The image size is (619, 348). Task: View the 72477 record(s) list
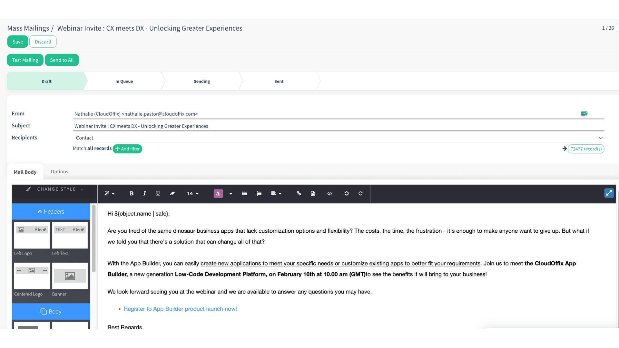coord(586,149)
